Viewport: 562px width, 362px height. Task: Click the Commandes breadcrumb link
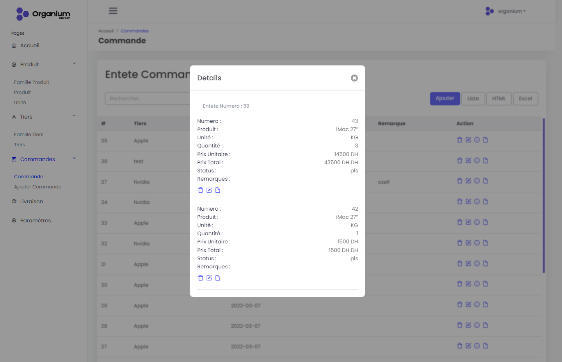click(x=135, y=31)
